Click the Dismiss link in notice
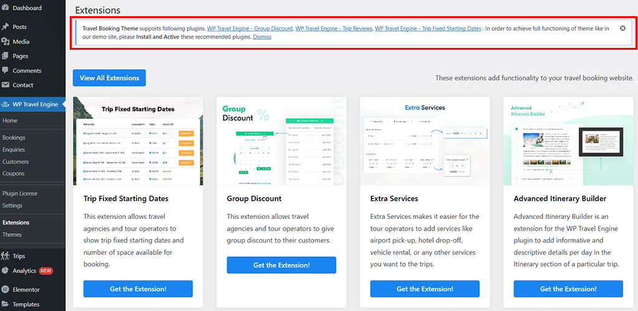Viewport: 638px width, 311px height. click(262, 37)
